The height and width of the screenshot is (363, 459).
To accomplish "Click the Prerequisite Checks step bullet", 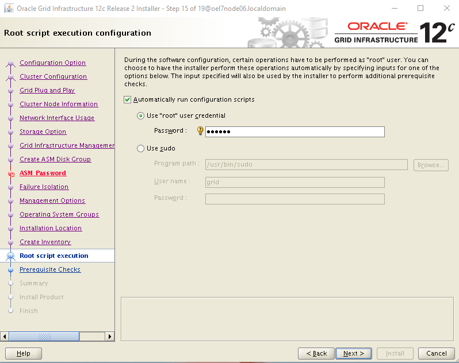I will tap(10, 270).
